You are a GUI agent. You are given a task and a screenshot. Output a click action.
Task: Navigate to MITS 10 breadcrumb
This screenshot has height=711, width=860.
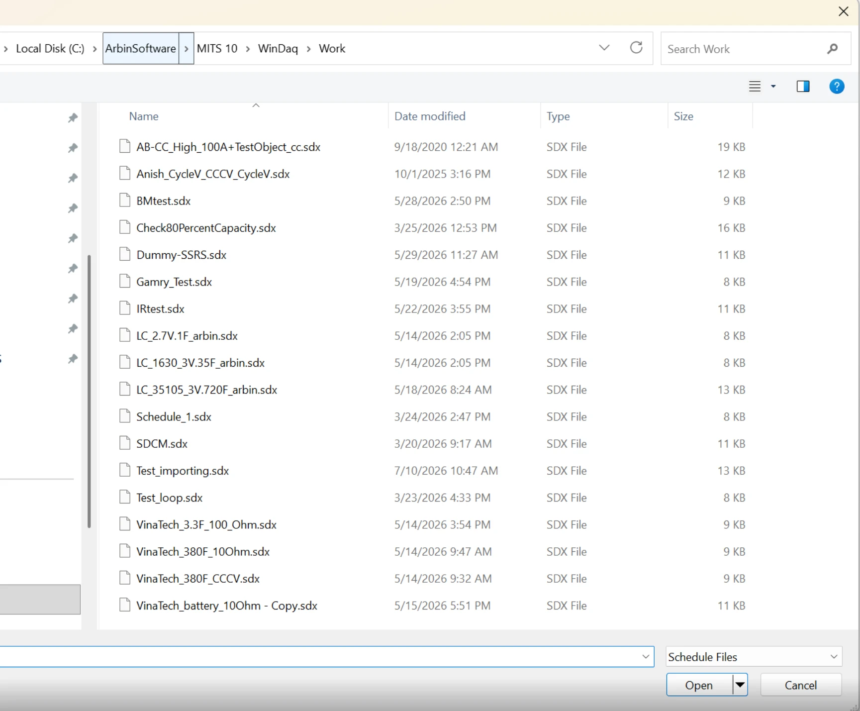217,49
